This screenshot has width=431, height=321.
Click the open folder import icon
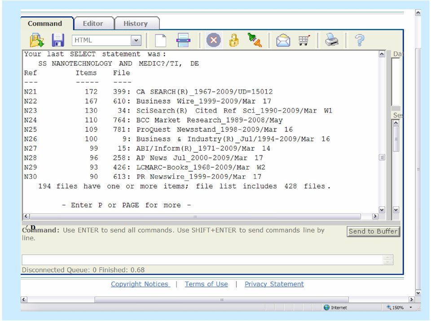point(37,40)
